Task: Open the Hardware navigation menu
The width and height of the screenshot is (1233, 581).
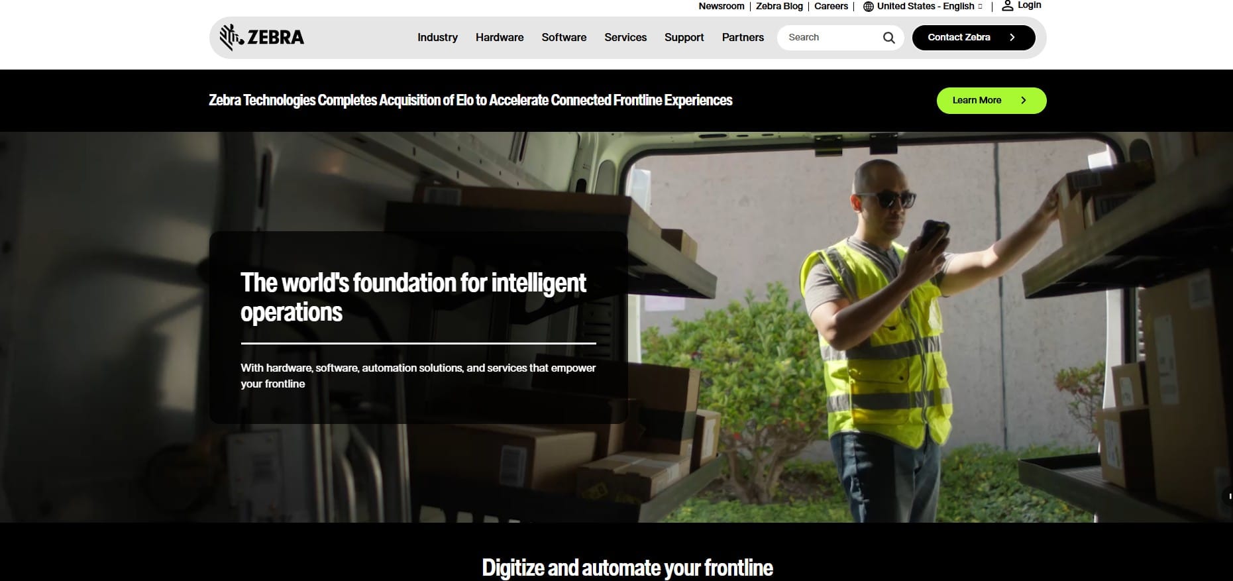Action: 500,38
